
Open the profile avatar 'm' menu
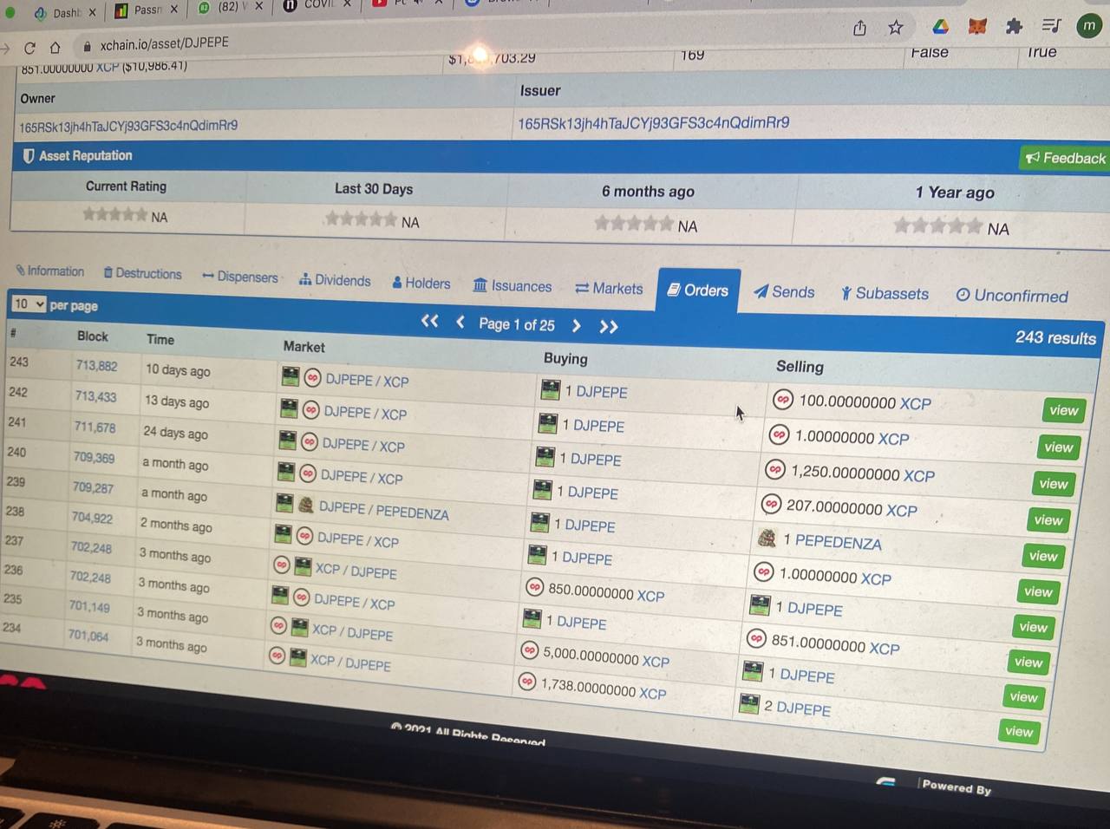(1089, 25)
